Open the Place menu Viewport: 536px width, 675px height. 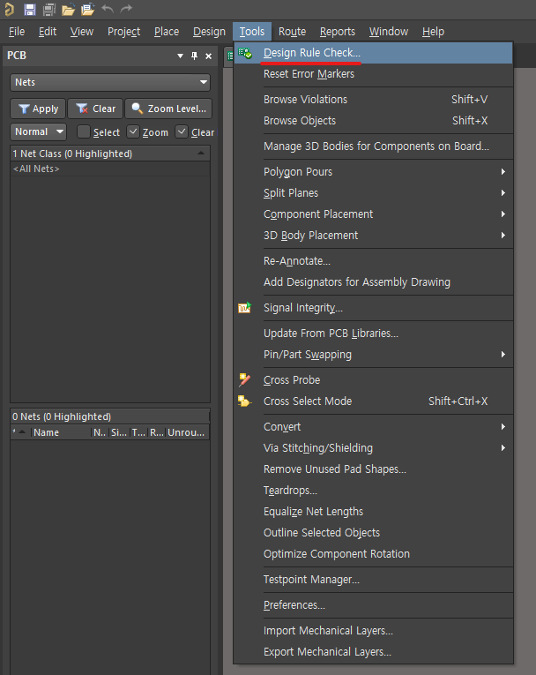[167, 32]
